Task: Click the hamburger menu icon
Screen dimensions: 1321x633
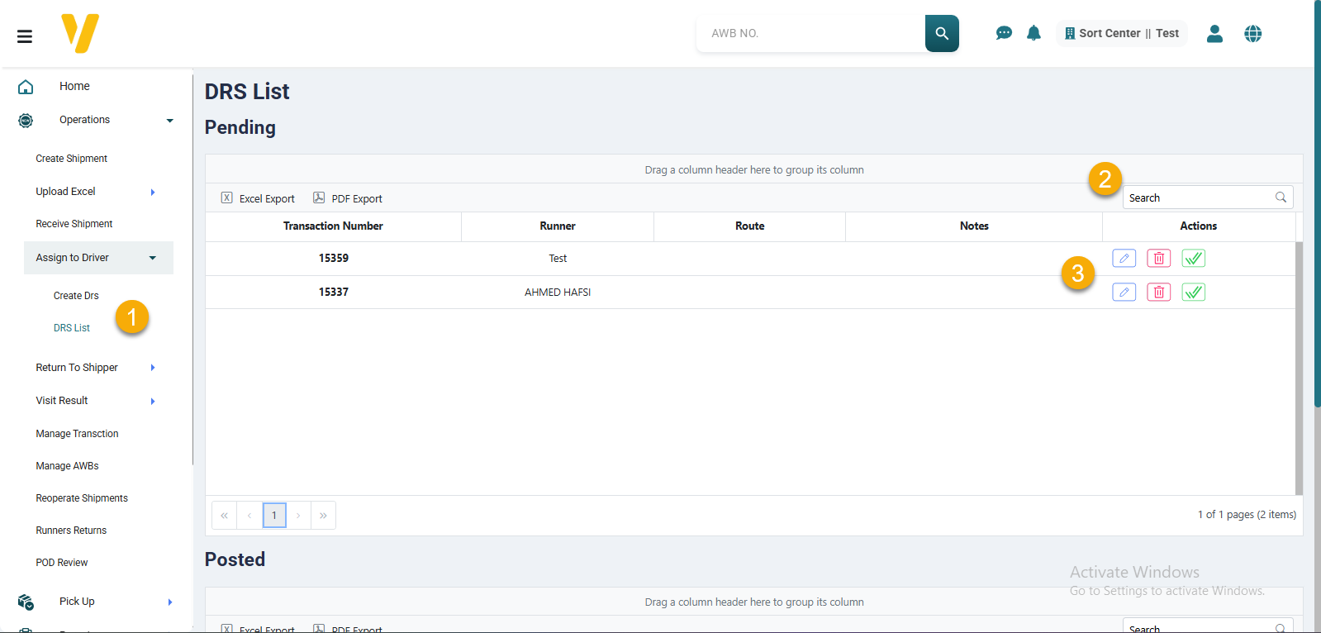Action: [25, 36]
